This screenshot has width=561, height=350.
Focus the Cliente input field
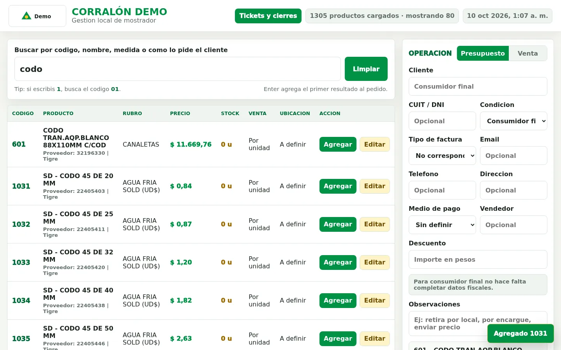[478, 86]
